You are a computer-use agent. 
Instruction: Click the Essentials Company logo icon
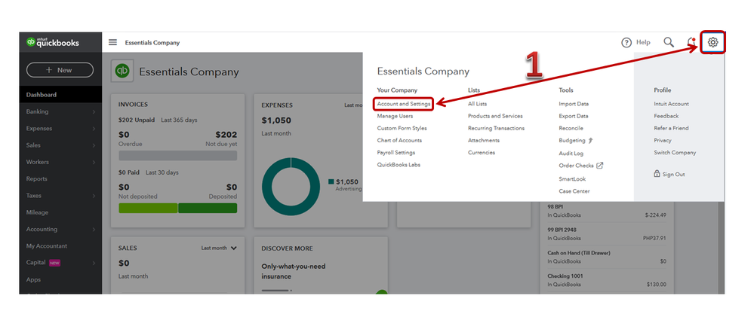pyautogui.click(x=122, y=72)
